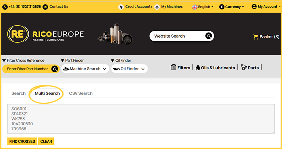282x149 pixels.
Task: Click the filter part number search magnifier
Action: coord(55,69)
